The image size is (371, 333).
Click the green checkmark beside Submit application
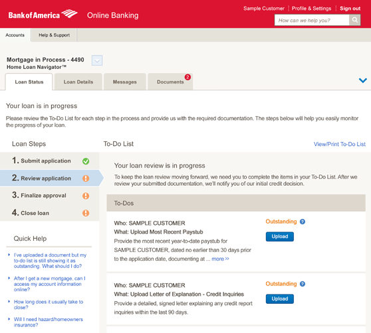[x=86, y=161]
